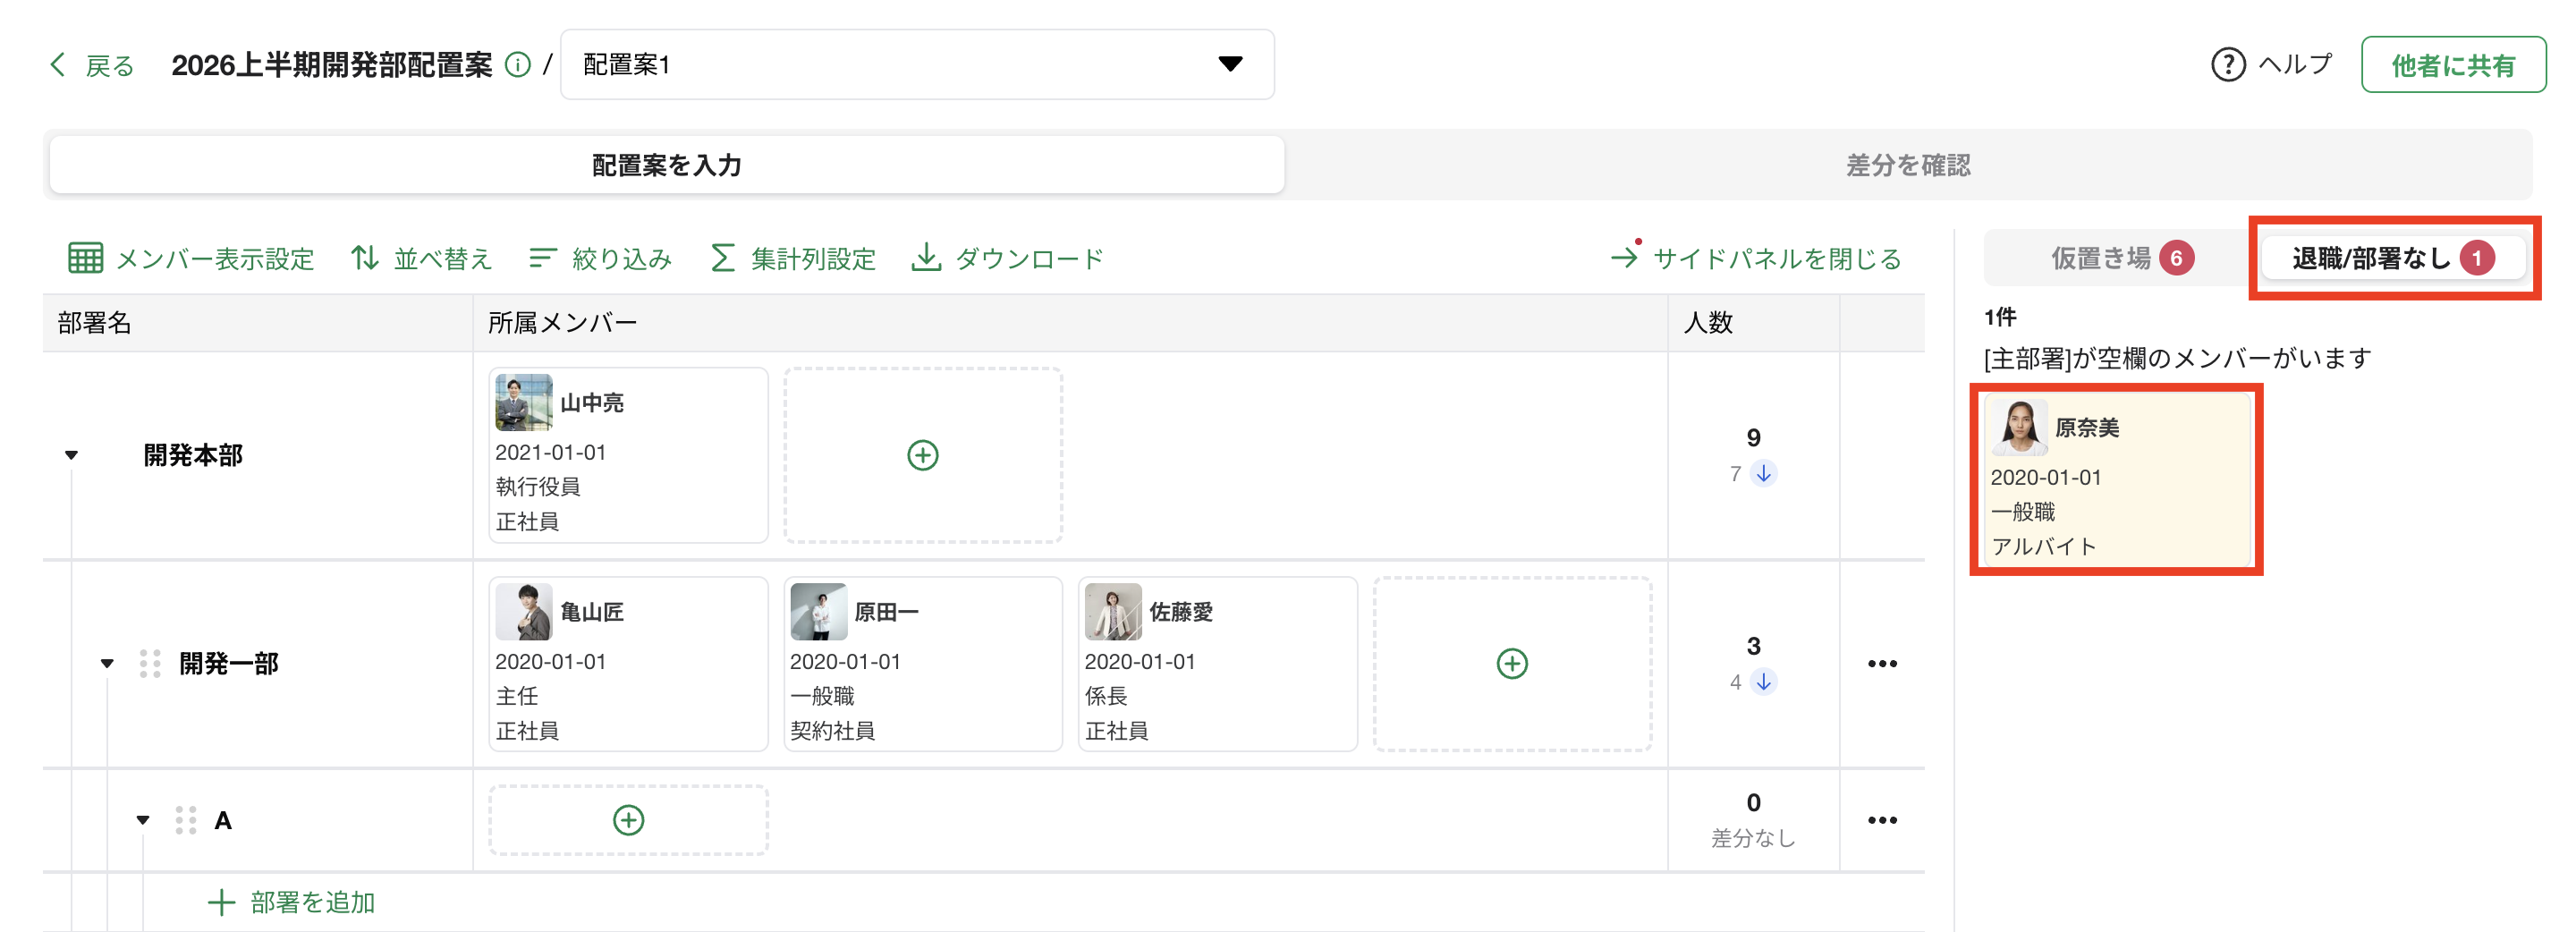2576x932 pixels.
Task: Switch to the 差分を確認 tab
Action: [x=1907, y=165]
